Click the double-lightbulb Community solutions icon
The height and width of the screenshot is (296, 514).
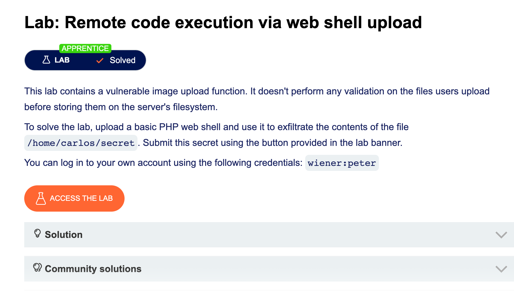37,268
